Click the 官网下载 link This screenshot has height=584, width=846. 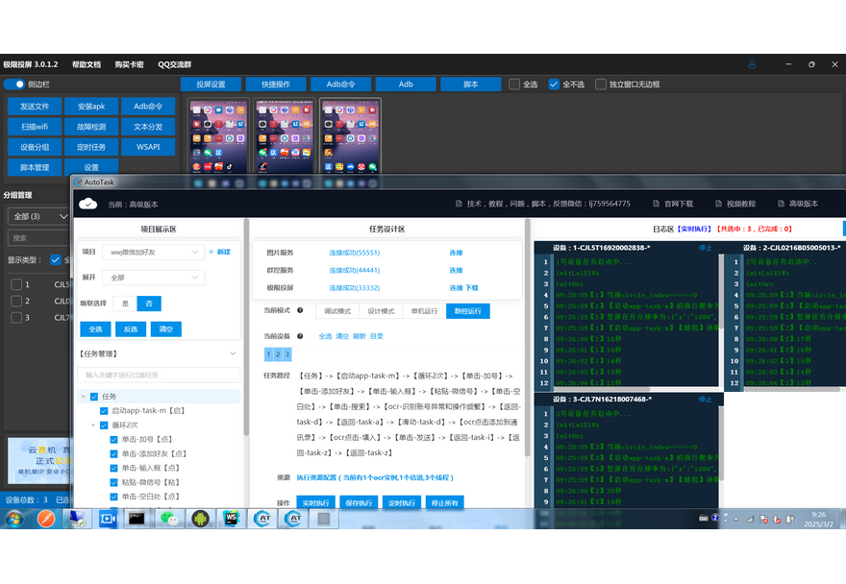672,204
